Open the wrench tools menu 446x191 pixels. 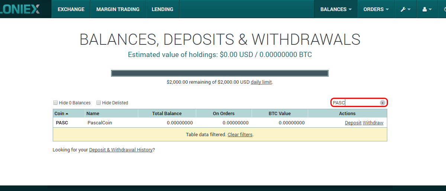tap(405, 9)
